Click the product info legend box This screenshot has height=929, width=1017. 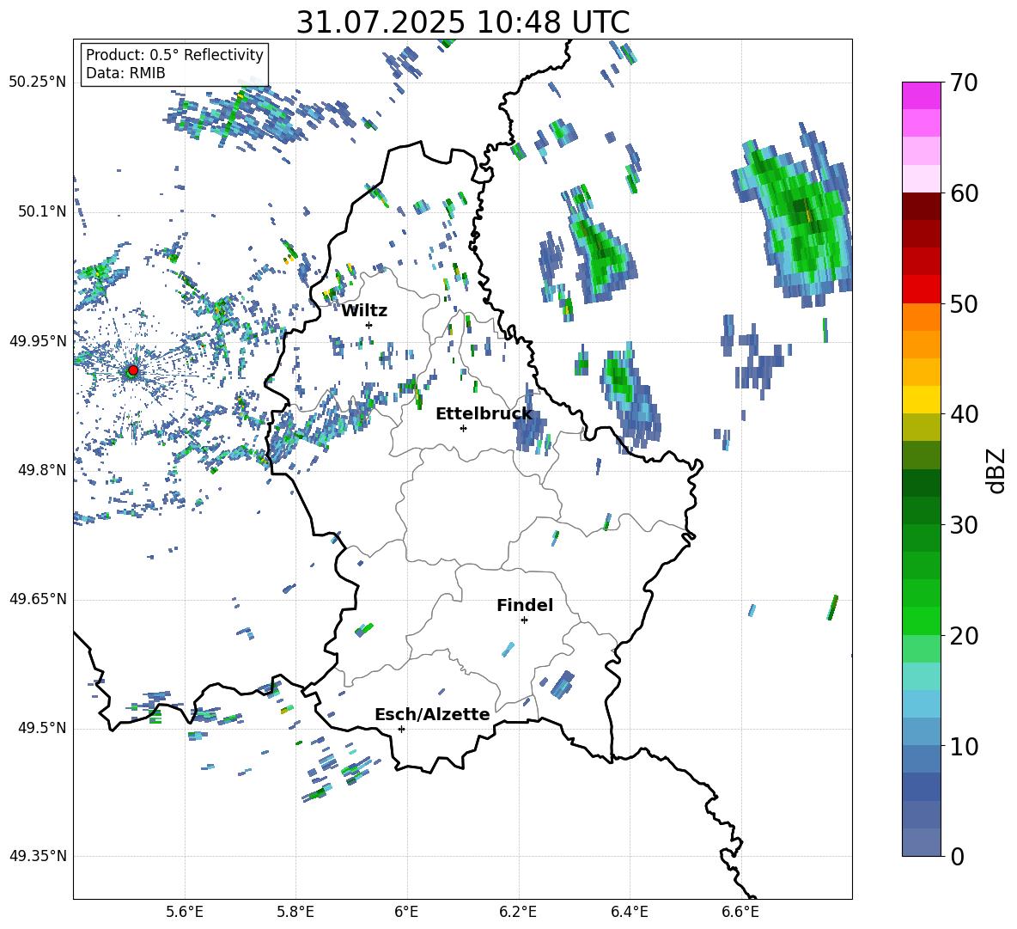click(x=174, y=64)
